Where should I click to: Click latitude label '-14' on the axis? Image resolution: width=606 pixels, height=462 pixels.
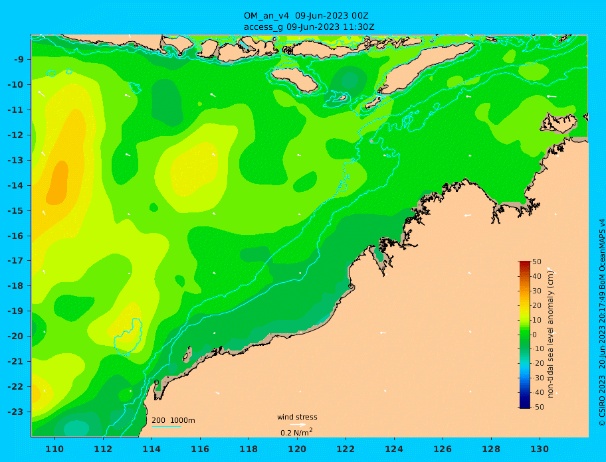pyautogui.click(x=17, y=186)
